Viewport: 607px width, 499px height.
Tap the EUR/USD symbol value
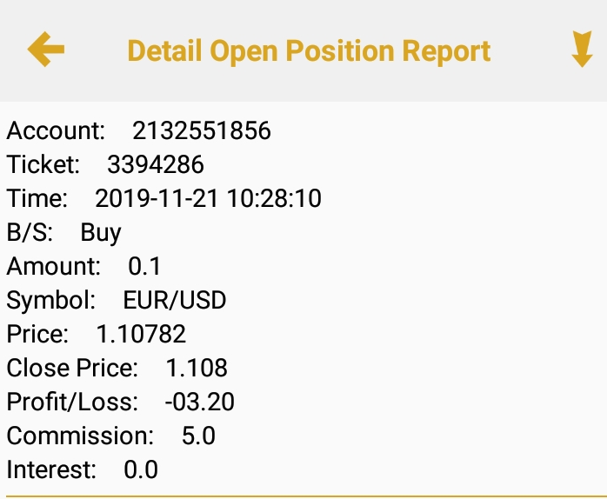tap(175, 301)
